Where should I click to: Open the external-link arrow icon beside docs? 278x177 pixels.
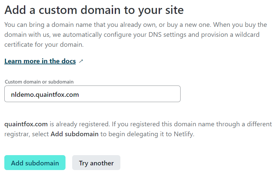coord(81,61)
